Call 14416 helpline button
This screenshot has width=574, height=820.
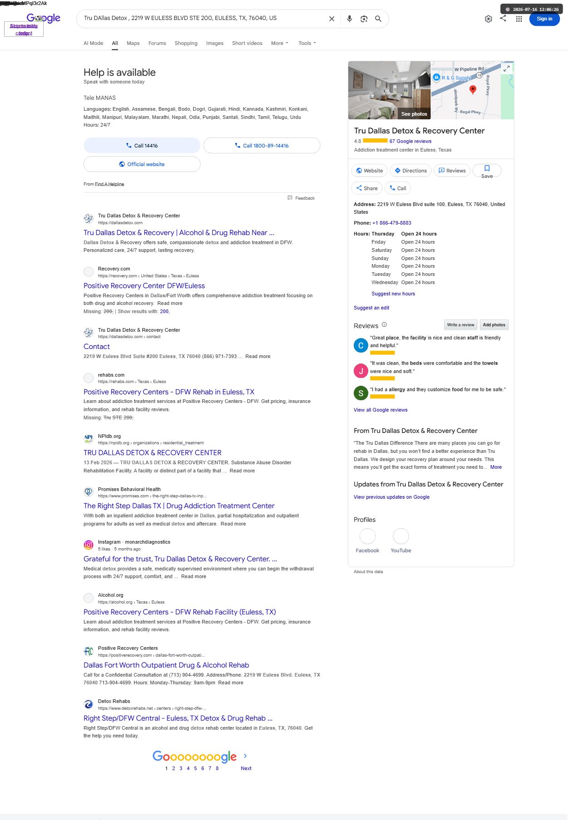[142, 146]
